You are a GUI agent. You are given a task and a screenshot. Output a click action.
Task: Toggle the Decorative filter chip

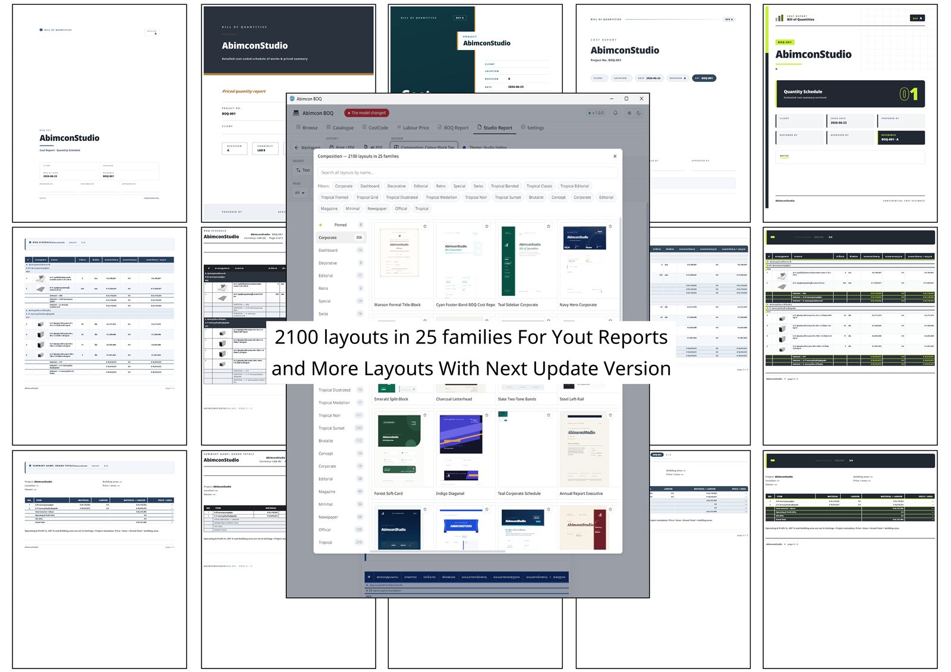click(x=396, y=186)
